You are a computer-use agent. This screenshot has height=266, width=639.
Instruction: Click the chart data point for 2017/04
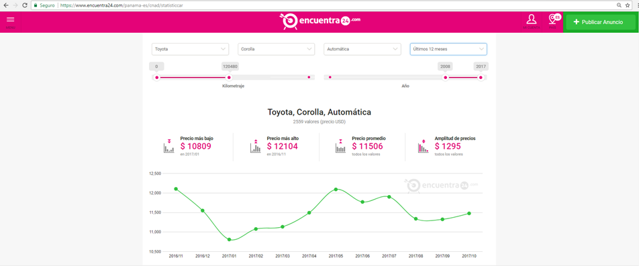click(x=309, y=212)
